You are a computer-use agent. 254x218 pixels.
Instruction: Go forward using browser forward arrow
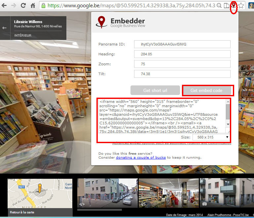(14, 6)
